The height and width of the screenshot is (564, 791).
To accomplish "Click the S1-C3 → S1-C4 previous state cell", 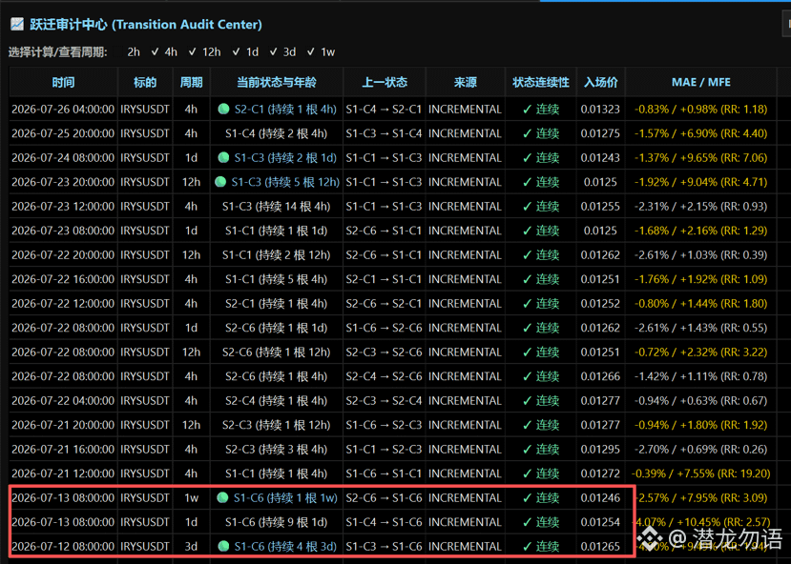I will tap(384, 133).
